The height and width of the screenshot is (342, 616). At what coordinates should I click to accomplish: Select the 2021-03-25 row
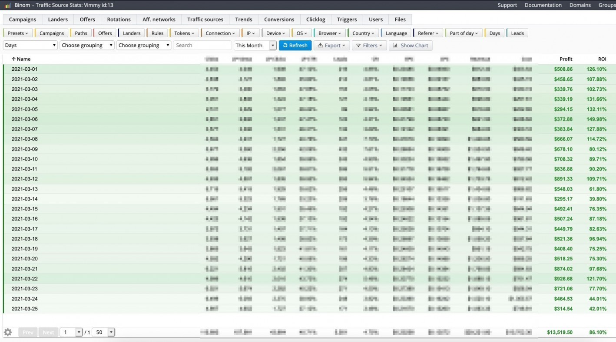tap(309, 309)
